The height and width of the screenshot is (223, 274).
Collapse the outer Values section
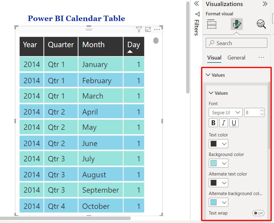(x=208, y=75)
